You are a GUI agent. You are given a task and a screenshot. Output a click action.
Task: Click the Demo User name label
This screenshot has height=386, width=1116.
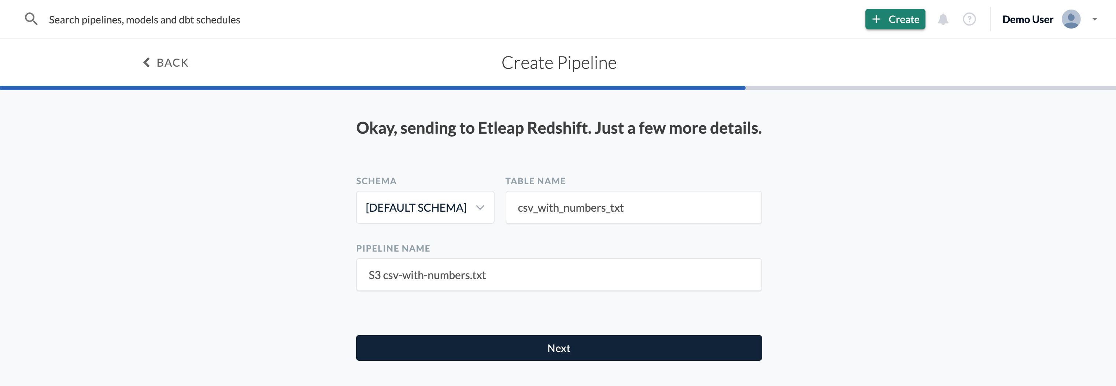pos(1027,19)
